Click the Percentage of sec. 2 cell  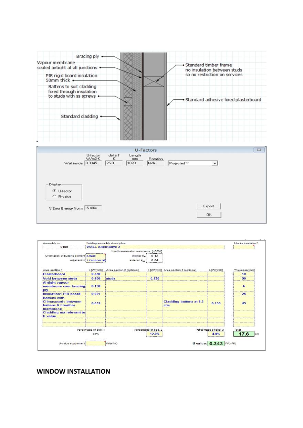[154, 334]
